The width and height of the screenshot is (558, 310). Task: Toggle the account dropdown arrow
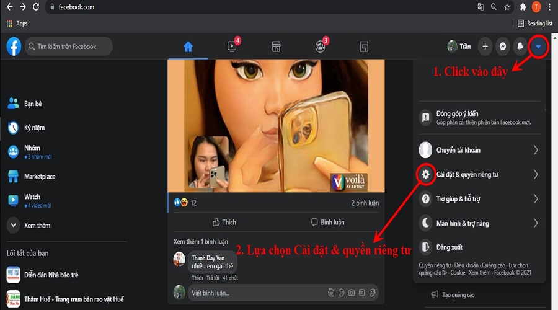[x=538, y=46]
